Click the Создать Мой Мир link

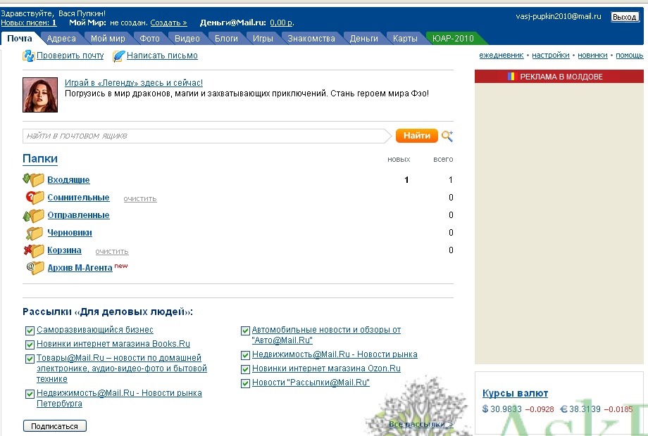click(x=168, y=23)
